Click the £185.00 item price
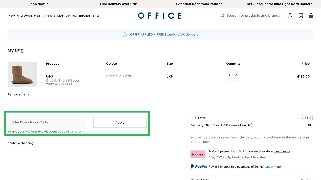The image size is (321, 180). click(x=303, y=77)
